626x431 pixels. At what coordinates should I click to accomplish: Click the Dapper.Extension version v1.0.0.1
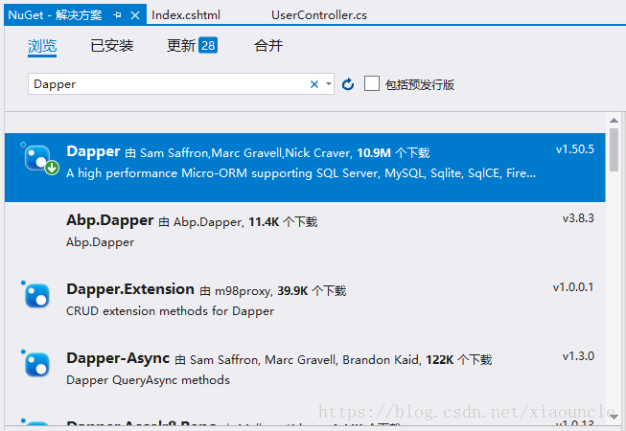573,287
